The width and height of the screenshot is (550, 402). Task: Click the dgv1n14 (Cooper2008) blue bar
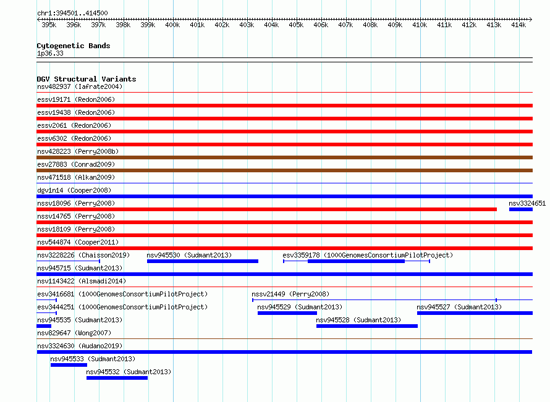pos(284,196)
